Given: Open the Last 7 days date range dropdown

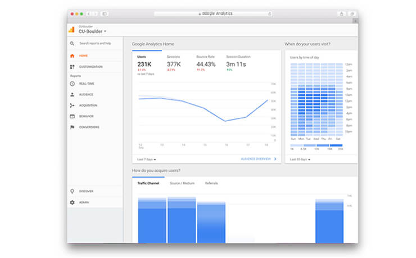Looking at the screenshot, I should point(147,159).
